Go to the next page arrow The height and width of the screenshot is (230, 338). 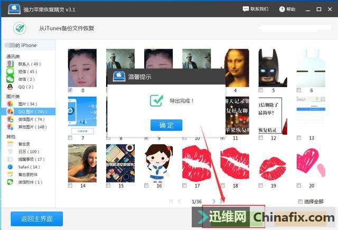click(213, 201)
